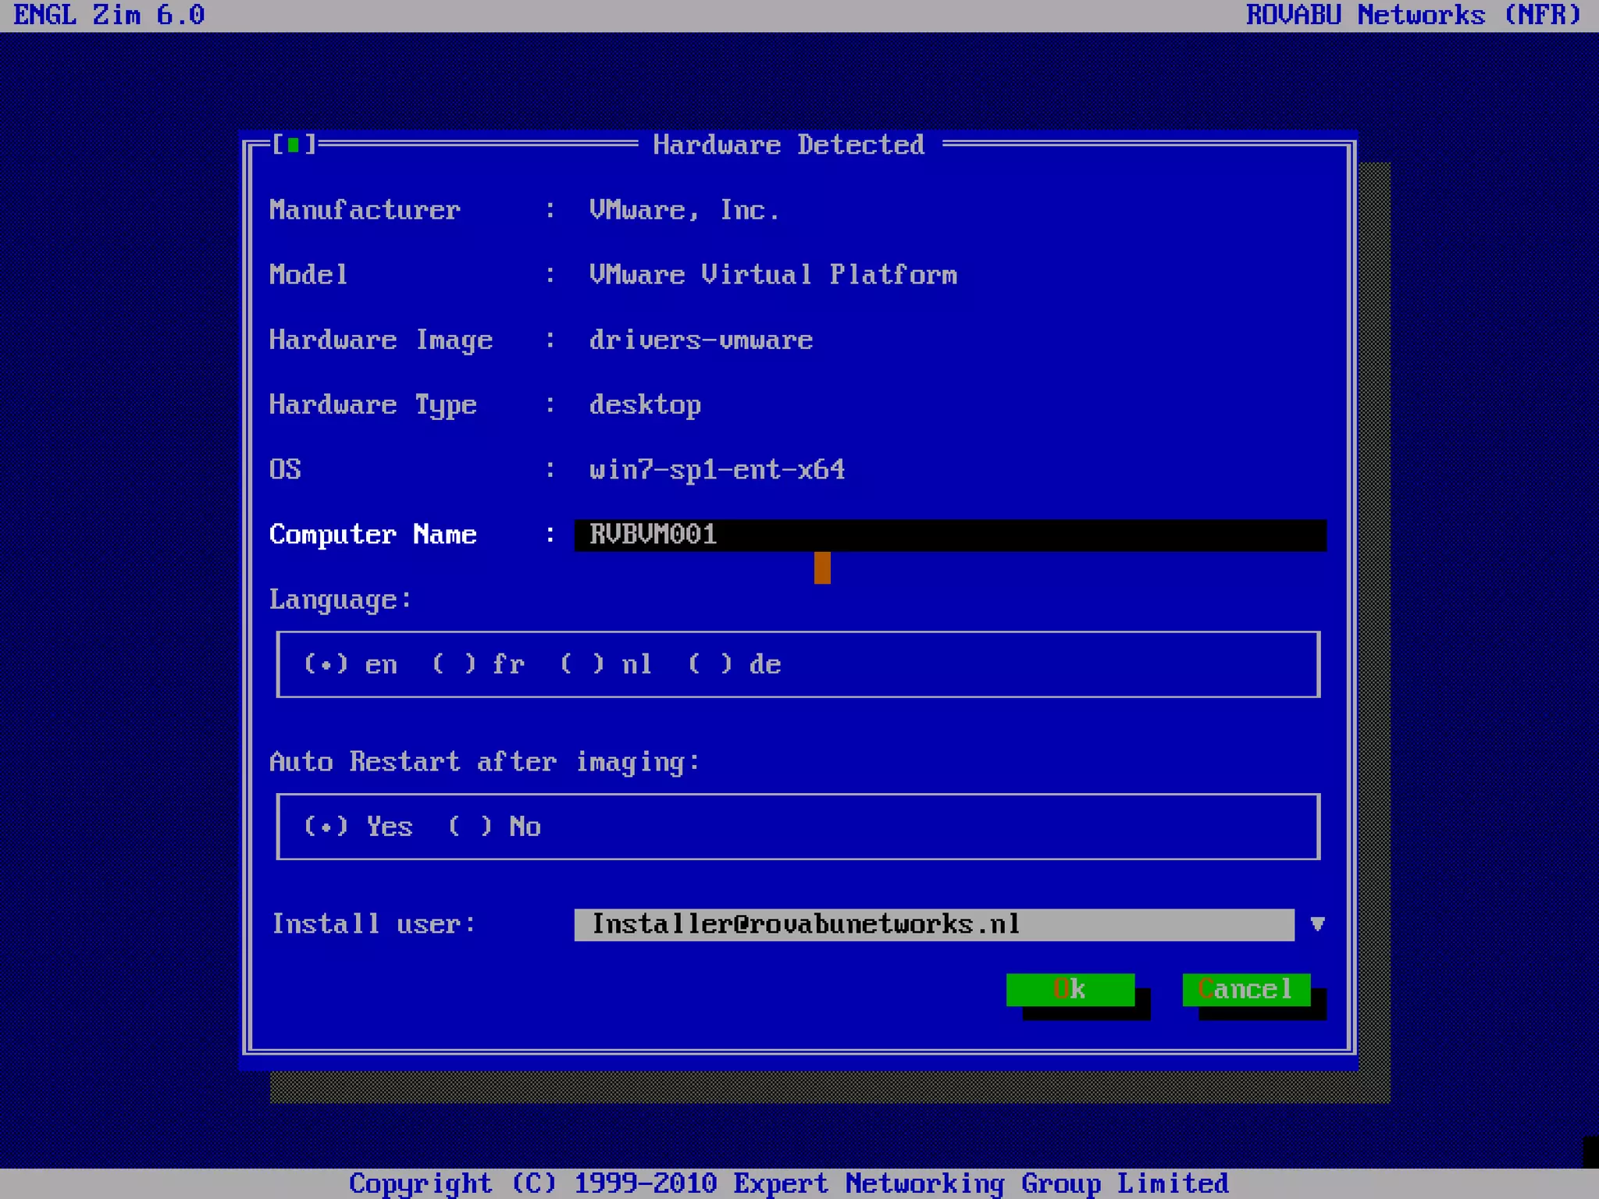
Task: Pick the 'de' language option
Action: pyautogui.click(x=710, y=664)
